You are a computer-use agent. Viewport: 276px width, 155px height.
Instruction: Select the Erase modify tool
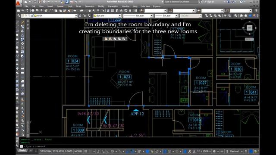(22, 22)
